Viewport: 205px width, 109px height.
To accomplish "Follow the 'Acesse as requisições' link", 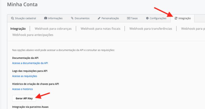I will coord(25,76).
